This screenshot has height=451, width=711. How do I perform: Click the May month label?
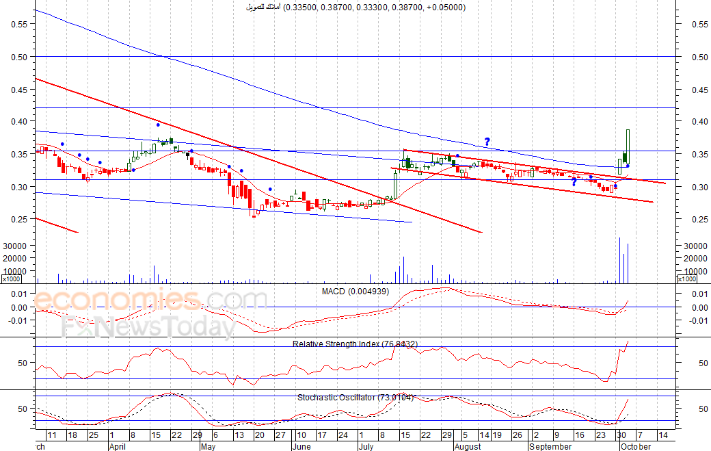[x=208, y=446]
